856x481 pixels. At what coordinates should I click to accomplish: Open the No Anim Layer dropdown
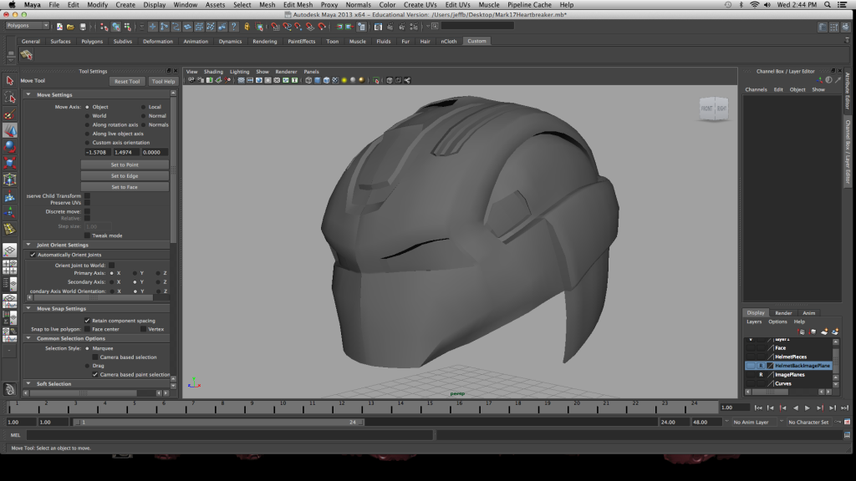tap(757, 422)
